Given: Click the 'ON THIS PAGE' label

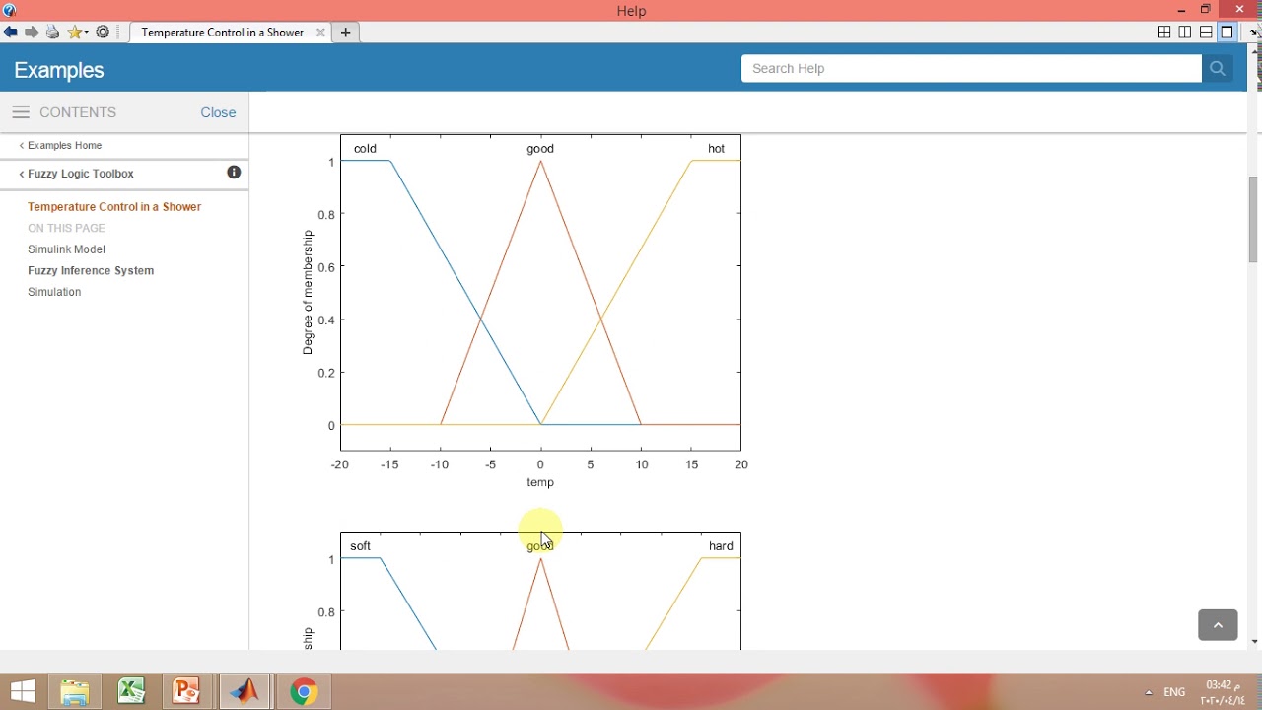Looking at the screenshot, I should point(66,228).
